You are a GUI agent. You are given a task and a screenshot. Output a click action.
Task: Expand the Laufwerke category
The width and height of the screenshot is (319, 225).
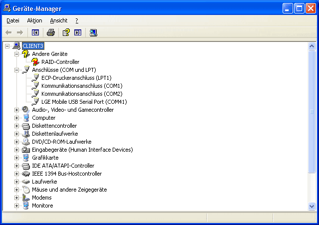coord(16,182)
